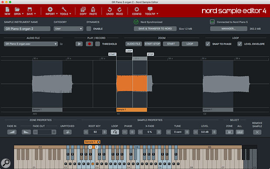Select Zone keyboard icon
The image size is (270, 169).
[229, 132]
